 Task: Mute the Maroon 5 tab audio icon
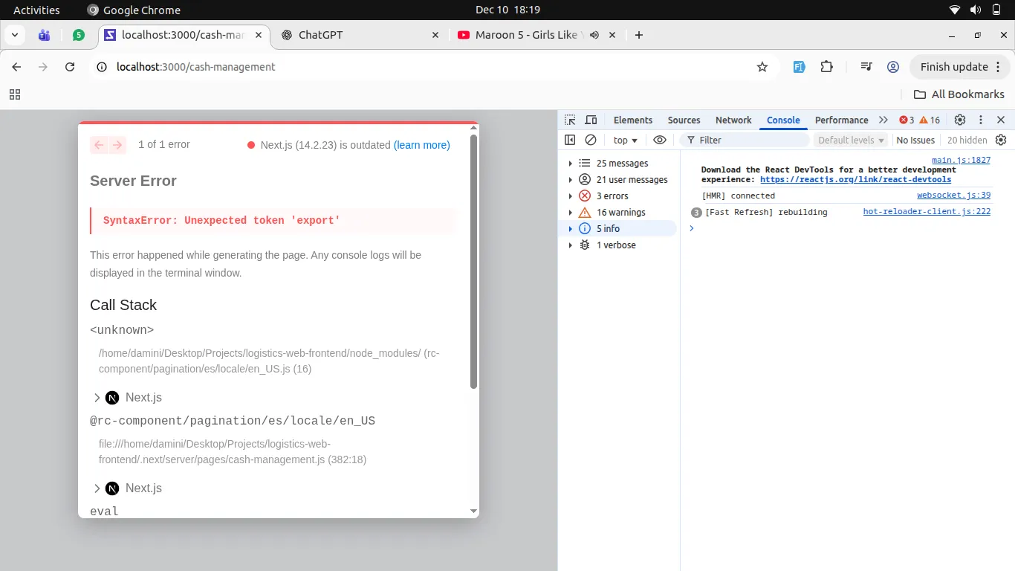(x=594, y=35)
